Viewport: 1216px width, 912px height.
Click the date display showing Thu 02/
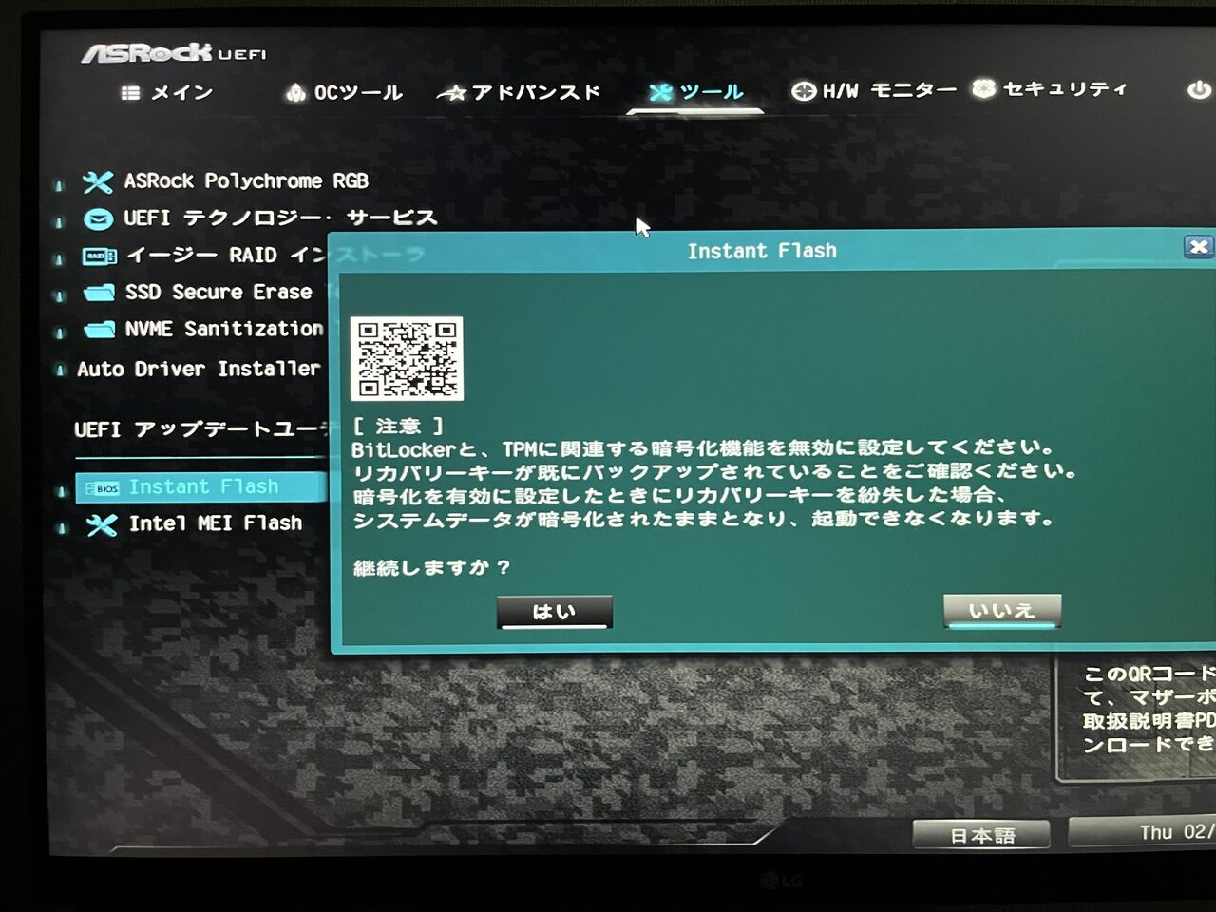[x=1143, y=832]
